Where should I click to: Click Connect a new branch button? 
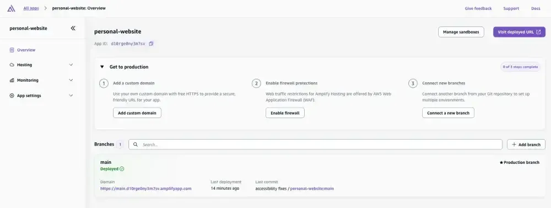[448, 113]
